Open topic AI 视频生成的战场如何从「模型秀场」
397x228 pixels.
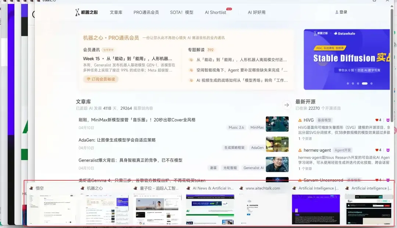click(242, 80)
